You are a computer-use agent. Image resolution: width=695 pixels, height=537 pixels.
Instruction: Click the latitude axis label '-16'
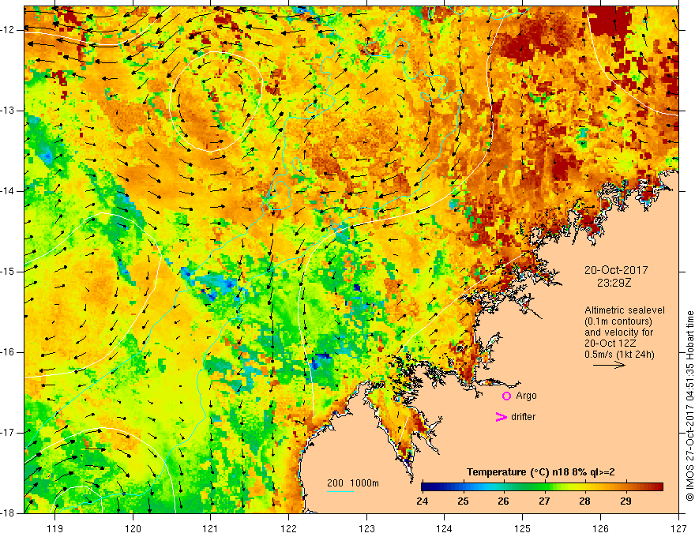click(x=8, y=353)
